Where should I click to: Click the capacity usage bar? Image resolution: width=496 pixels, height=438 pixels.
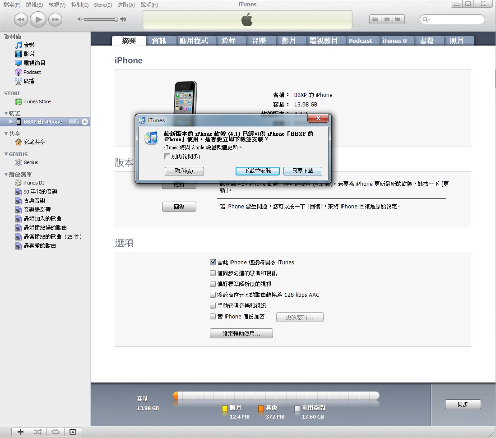(276, 396)
